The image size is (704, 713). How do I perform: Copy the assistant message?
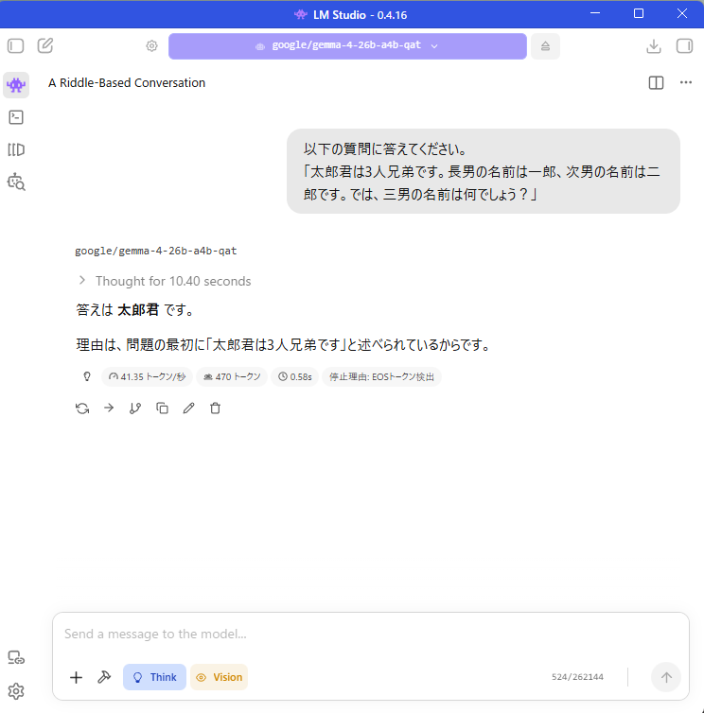162,409
